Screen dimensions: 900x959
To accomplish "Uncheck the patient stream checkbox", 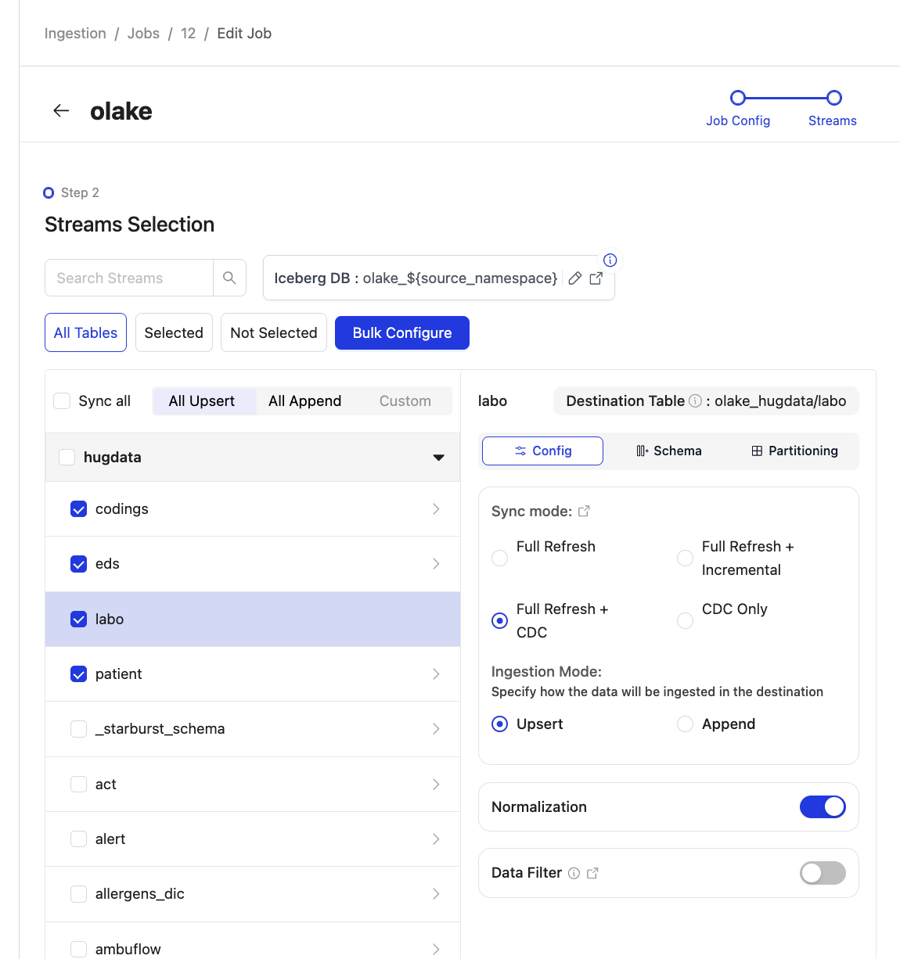I will pos(79,674).
